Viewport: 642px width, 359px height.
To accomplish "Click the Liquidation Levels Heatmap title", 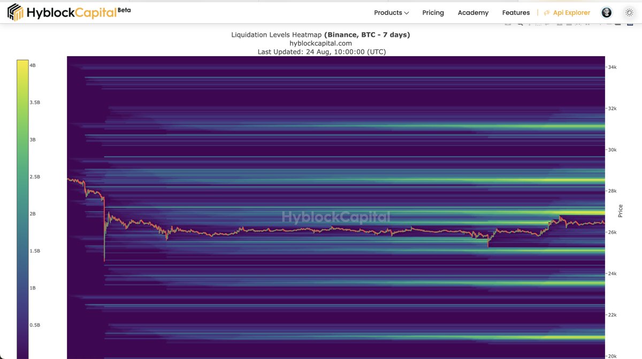I will [x=320, y=35].
